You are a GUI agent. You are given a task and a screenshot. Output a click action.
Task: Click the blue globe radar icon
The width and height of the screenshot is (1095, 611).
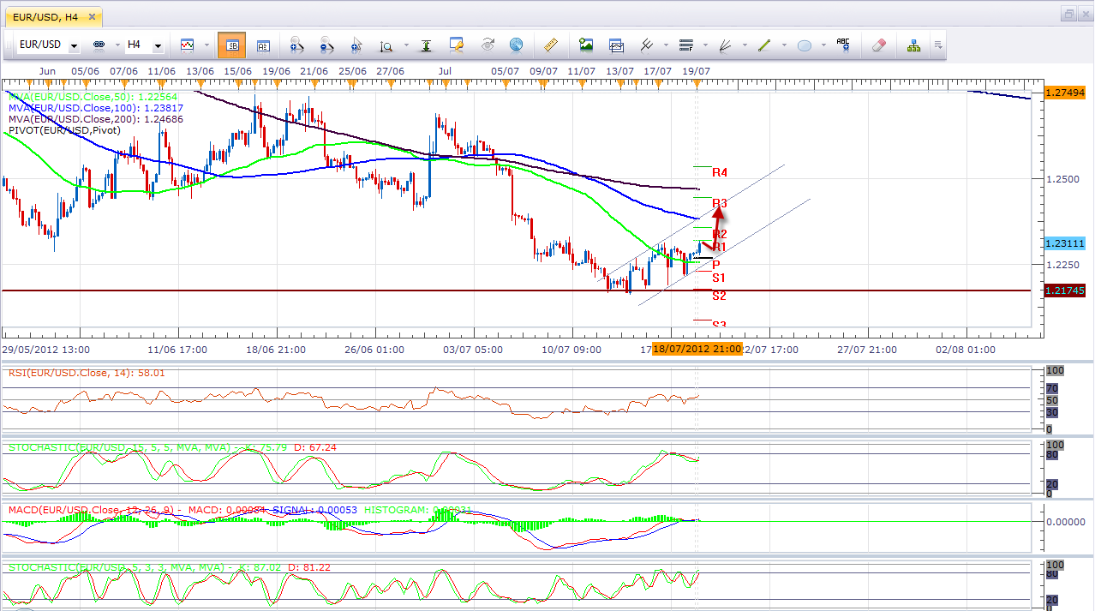516,45
